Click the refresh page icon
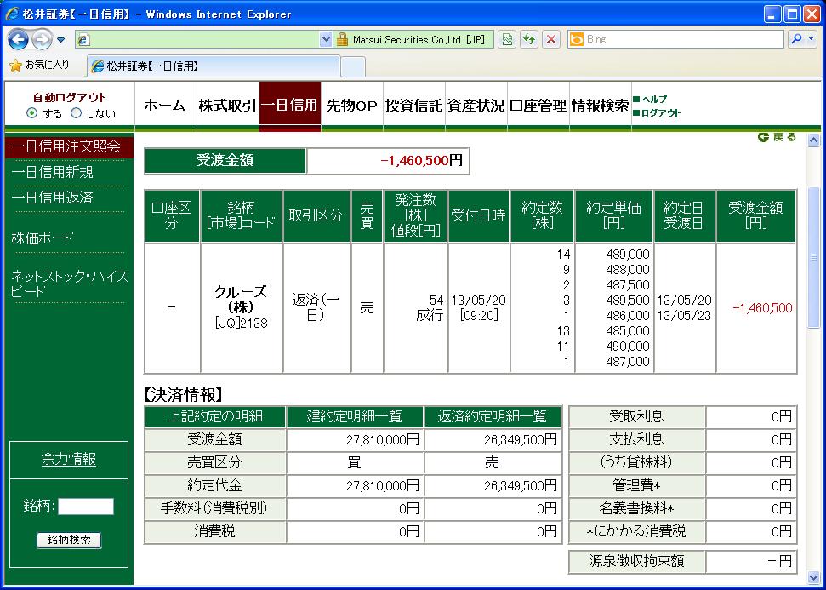826x590 pixels. coord(529,39)
